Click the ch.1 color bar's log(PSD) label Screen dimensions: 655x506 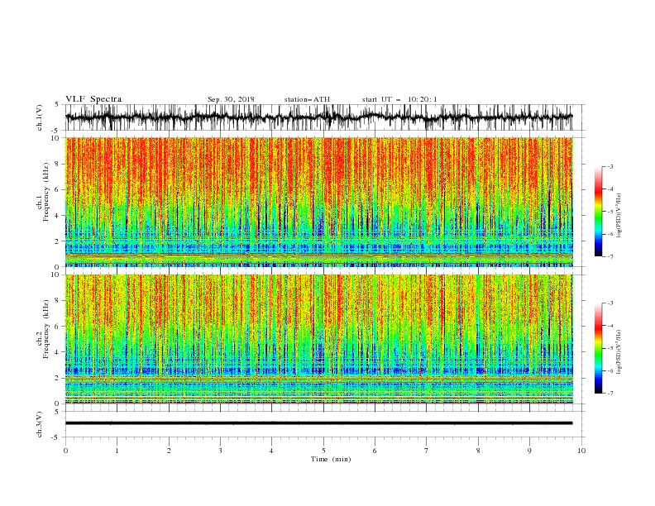pos(619,215)
